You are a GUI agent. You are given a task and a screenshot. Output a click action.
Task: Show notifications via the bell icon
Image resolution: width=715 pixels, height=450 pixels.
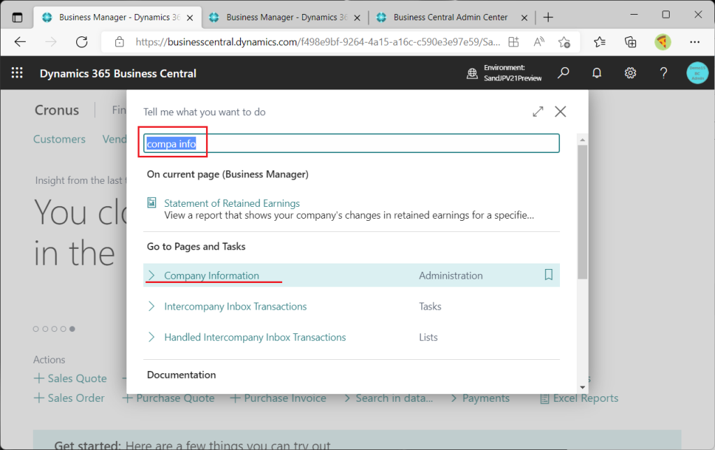click(597, 73)
